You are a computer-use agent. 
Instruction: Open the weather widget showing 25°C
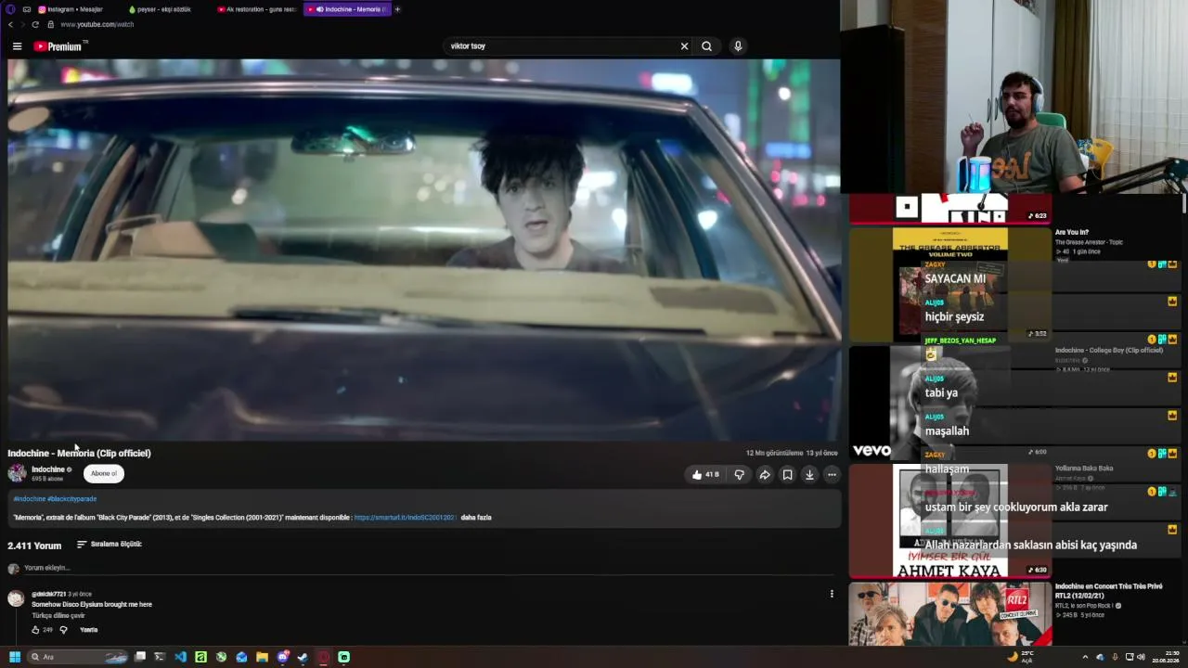pyautogui.click(x=1020, y=656)
